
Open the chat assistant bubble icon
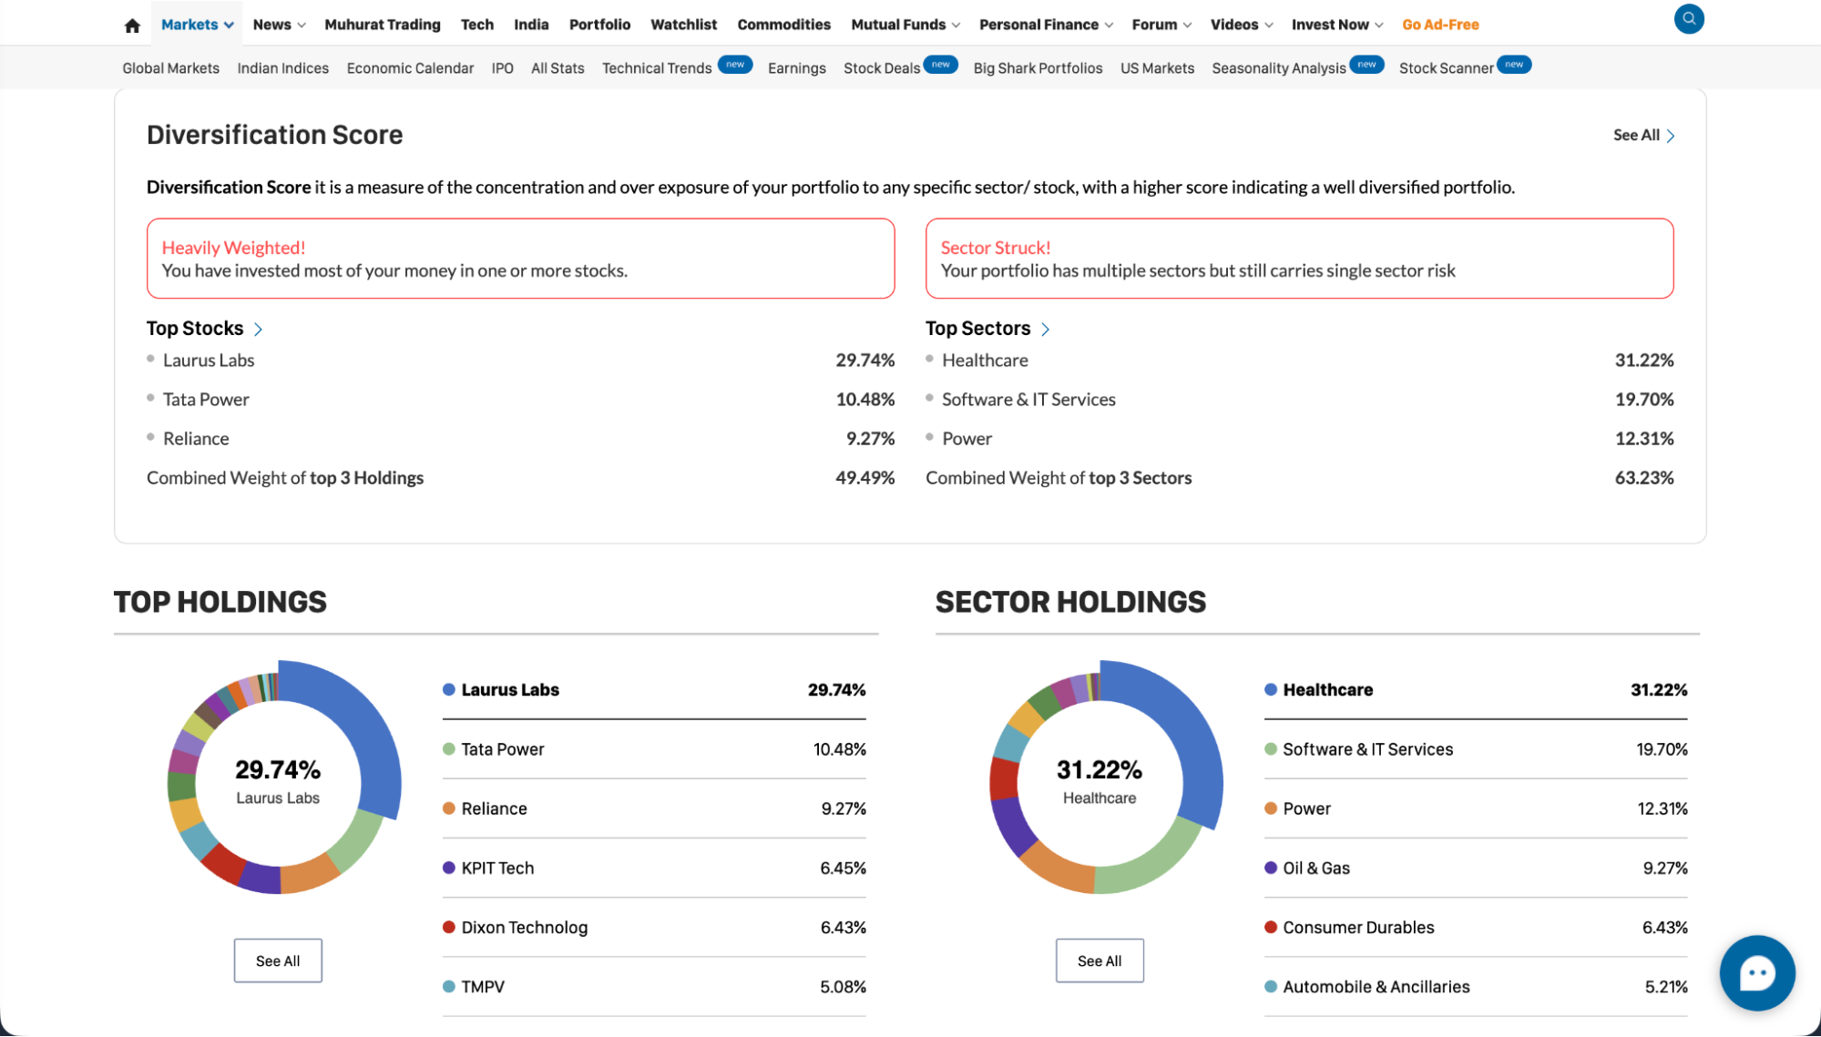(1756, 972)
